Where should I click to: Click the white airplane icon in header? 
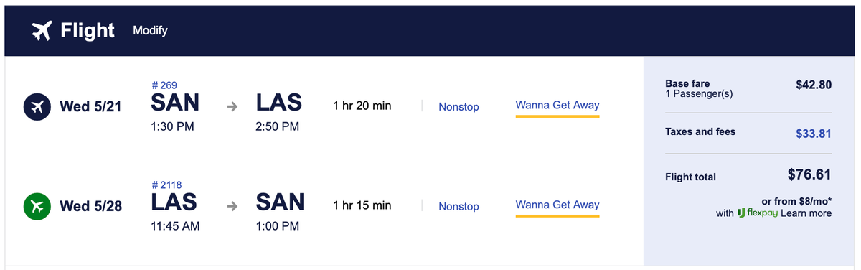pos(42,31)
